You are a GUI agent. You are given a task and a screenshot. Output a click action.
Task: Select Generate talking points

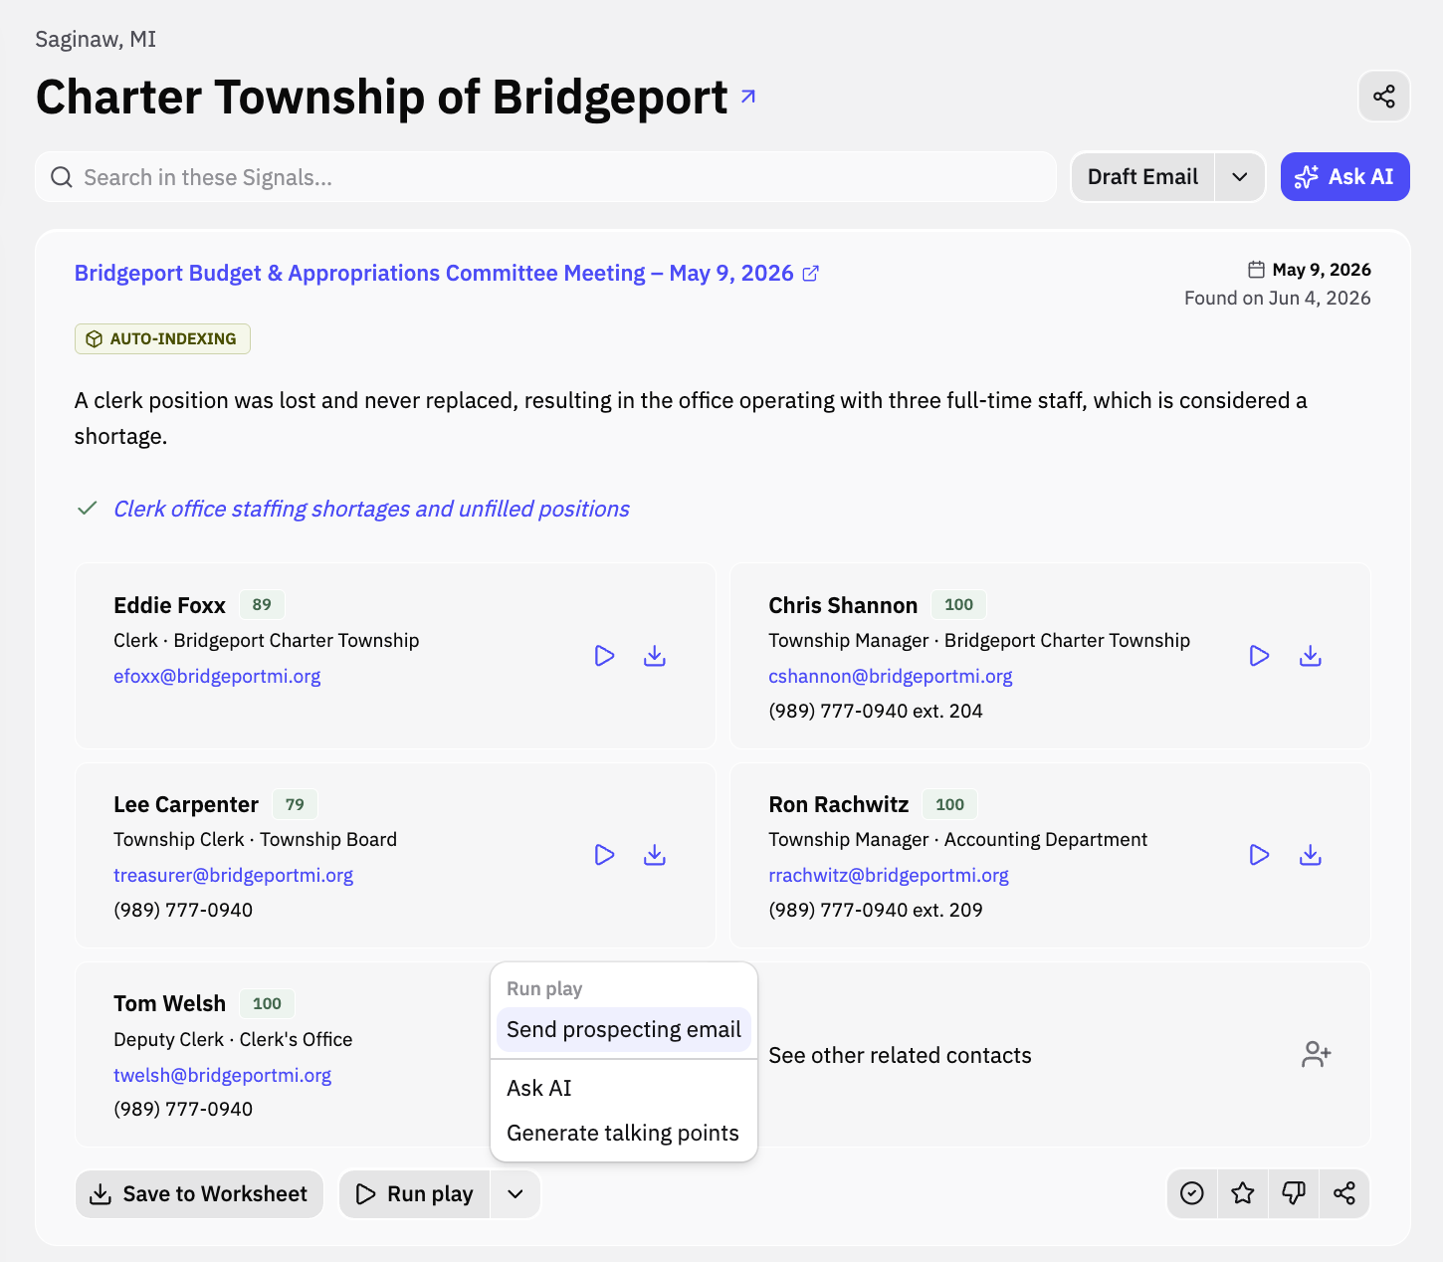point(623,1133)
